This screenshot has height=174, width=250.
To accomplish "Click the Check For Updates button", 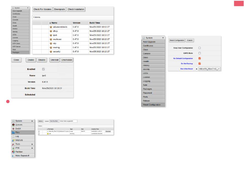I will [42, 9].
